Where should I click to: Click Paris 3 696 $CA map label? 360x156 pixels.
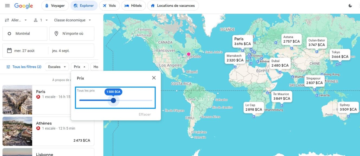click(243, 41)
